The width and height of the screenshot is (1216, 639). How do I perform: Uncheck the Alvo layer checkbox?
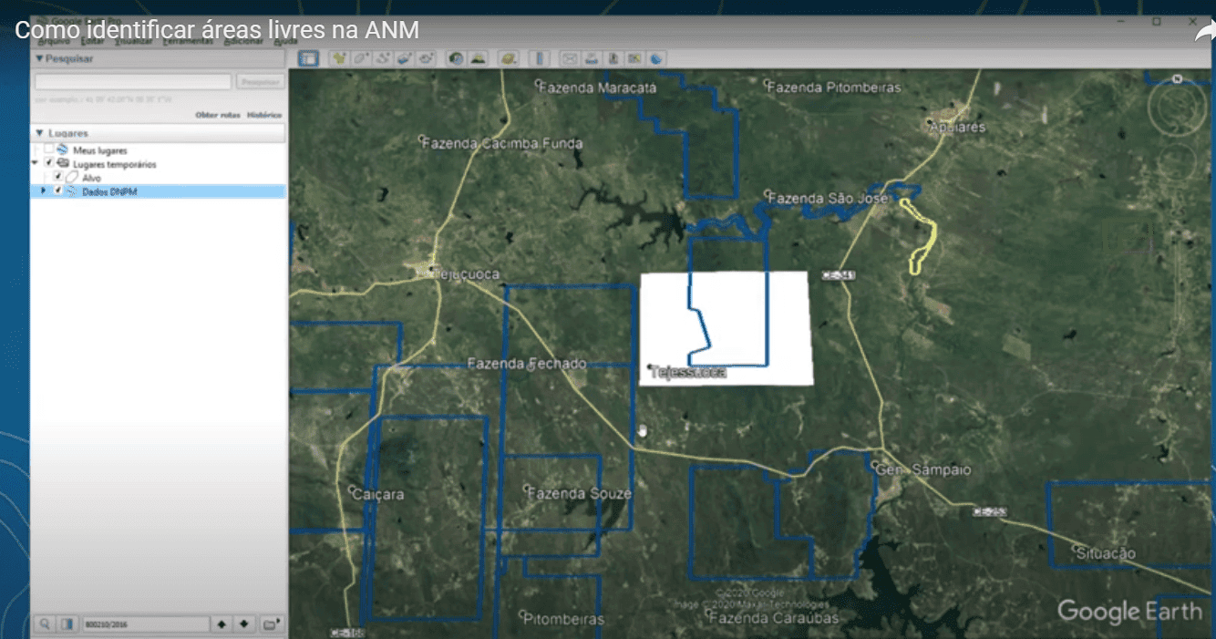click(x=58, y=176)
